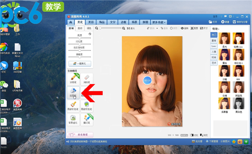
Task: Open the 美图秀秀 desktop shortcut
Action: tap(18, 105)
